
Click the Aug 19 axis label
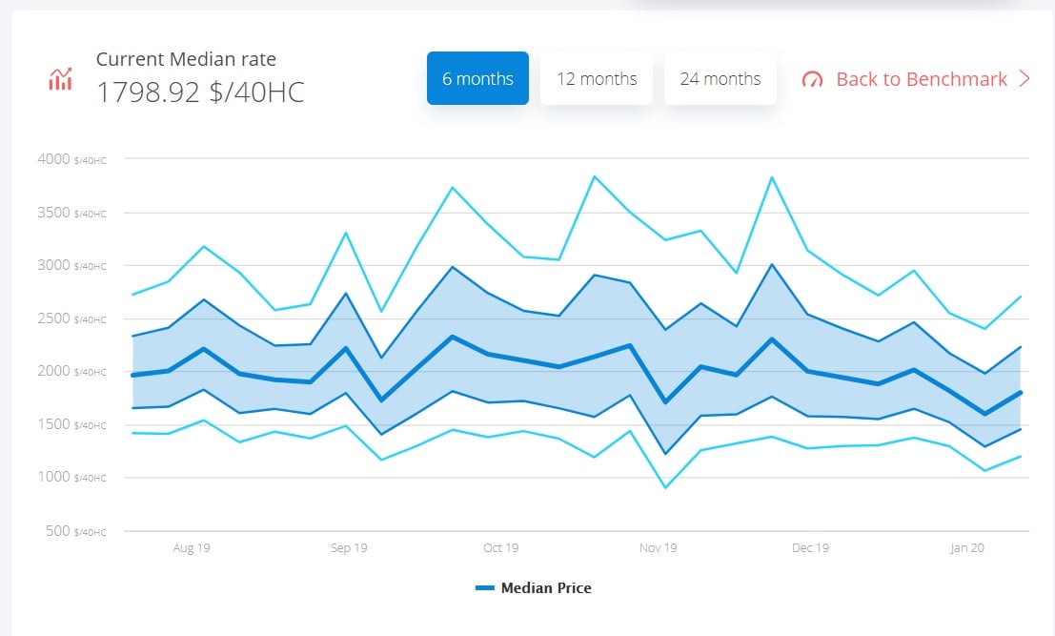coord(192,548)
